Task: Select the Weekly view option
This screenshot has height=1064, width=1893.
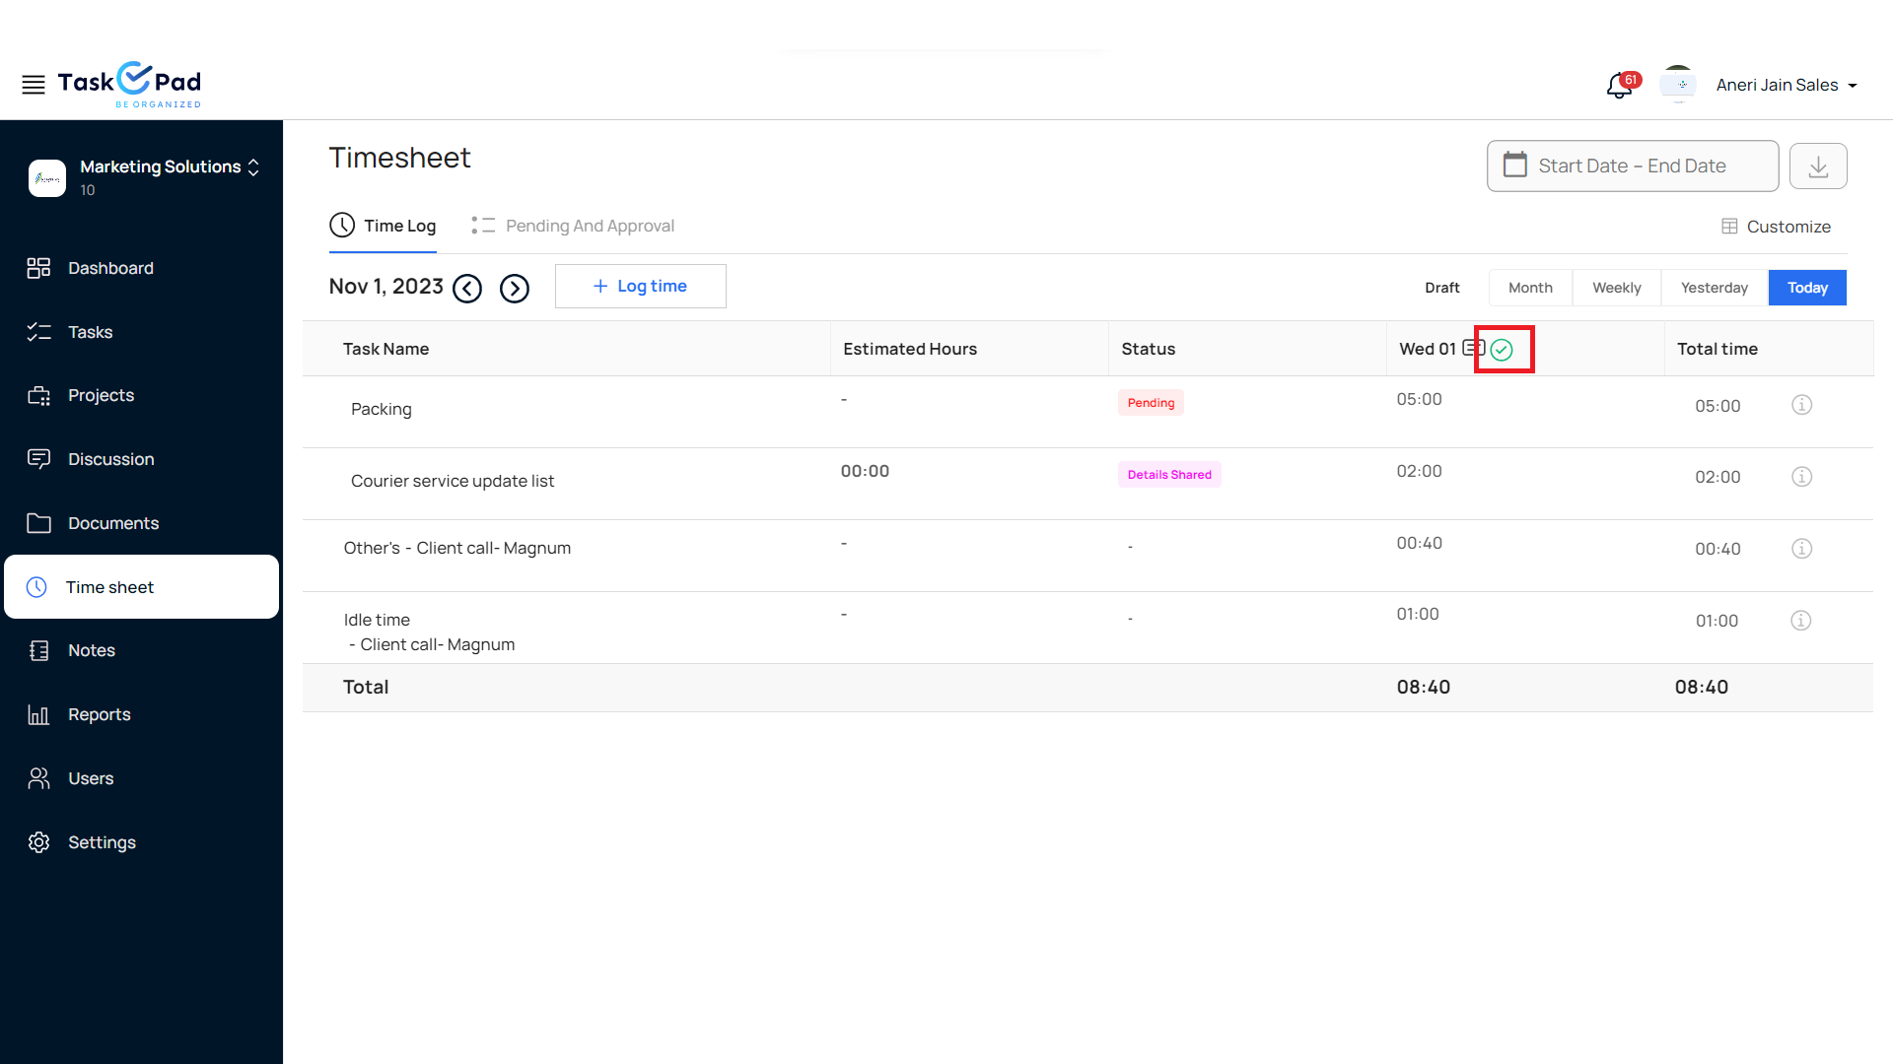Action: (1617, 288)
